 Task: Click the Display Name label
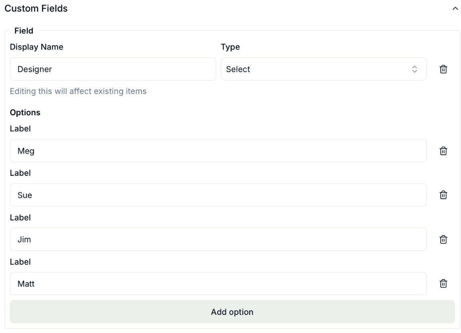tap(36, 47)
